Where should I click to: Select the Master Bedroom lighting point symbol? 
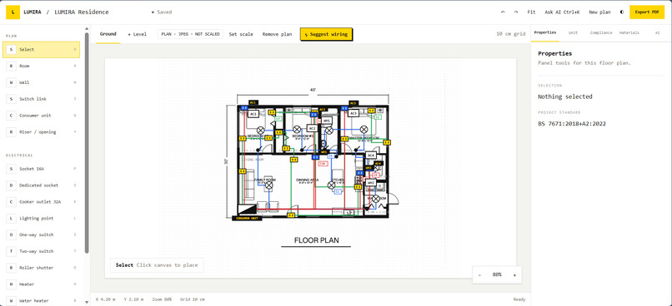[x=364, y=129]
